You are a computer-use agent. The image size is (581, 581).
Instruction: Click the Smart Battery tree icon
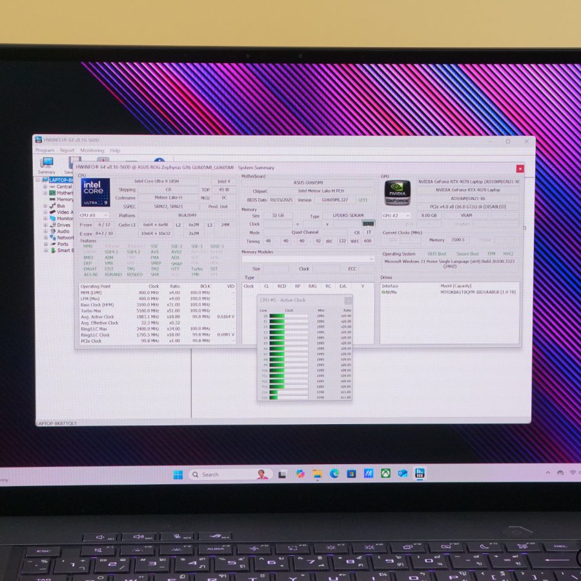pyautogui.click(x=53, y=250)
